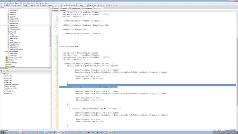This screenshot has width=238, height=134.
Task: Select LaserPoint.js in the solution tree
Action: pos(13,25)
